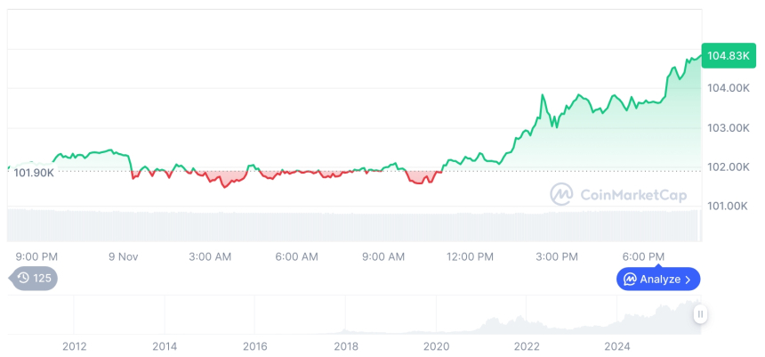The height and width of the screenshot is (357, 765).
Task: Expand Analyze via its chevron arrow
Action: 688,280
